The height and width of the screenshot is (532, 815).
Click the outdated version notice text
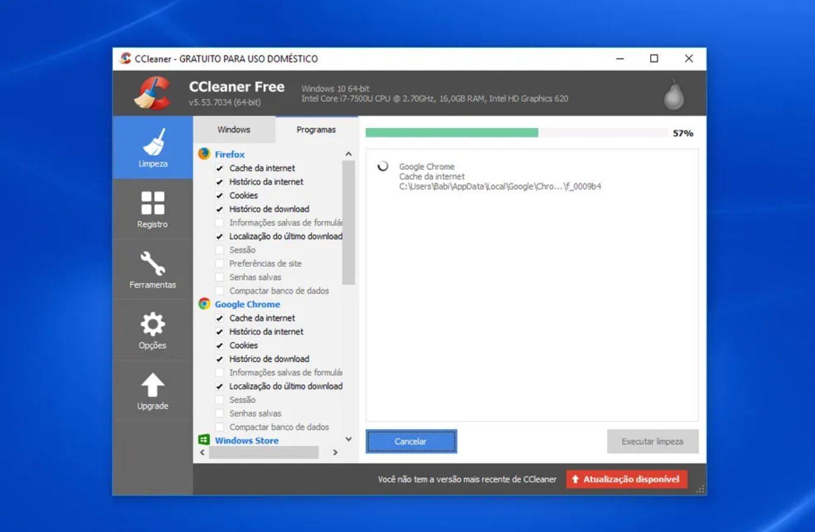click(467, 479)
